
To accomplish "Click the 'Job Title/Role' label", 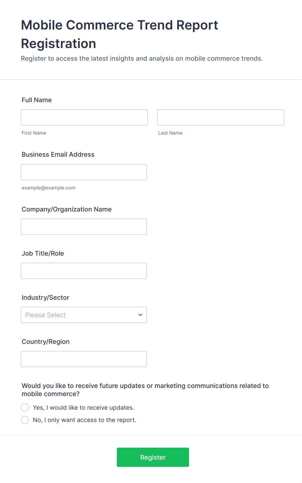I will [43, 253].
